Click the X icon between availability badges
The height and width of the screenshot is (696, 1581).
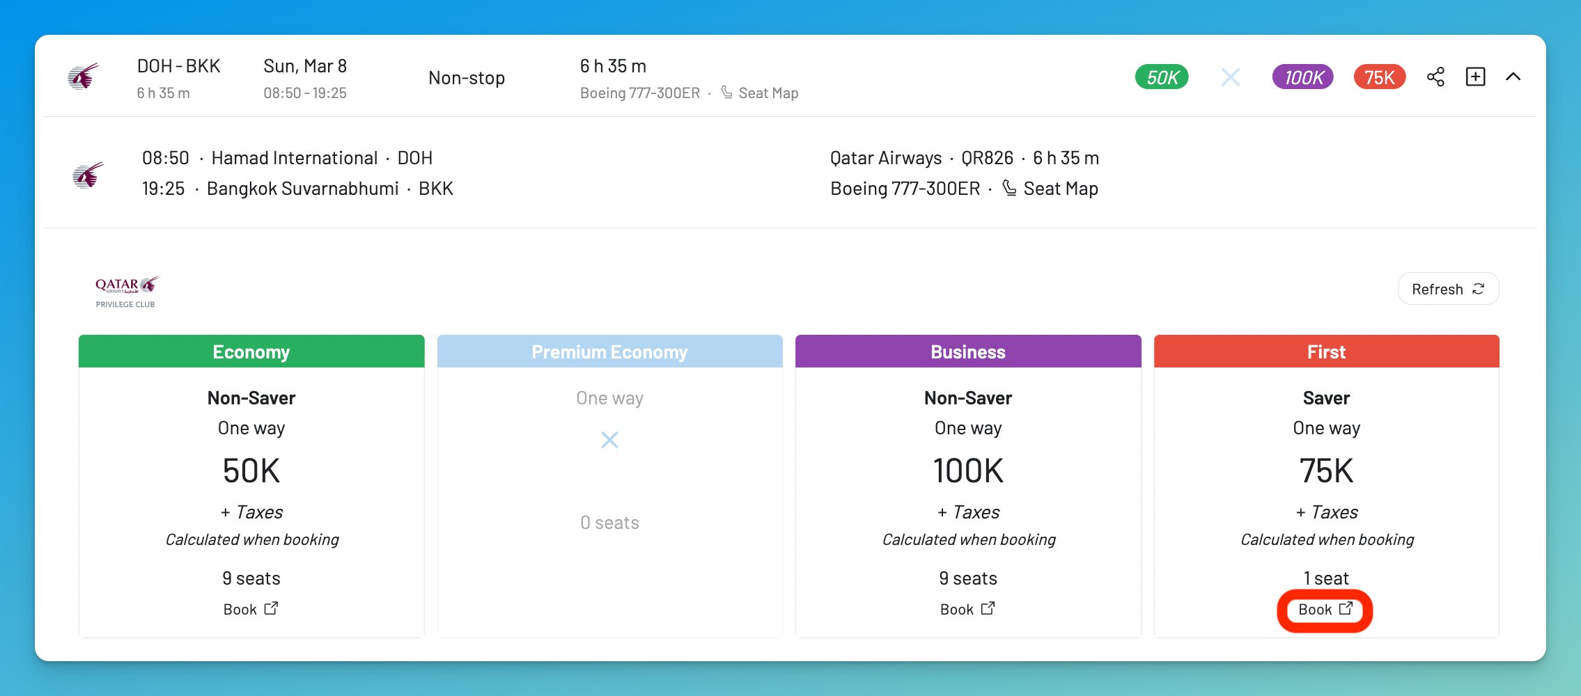coord(1231,77)
